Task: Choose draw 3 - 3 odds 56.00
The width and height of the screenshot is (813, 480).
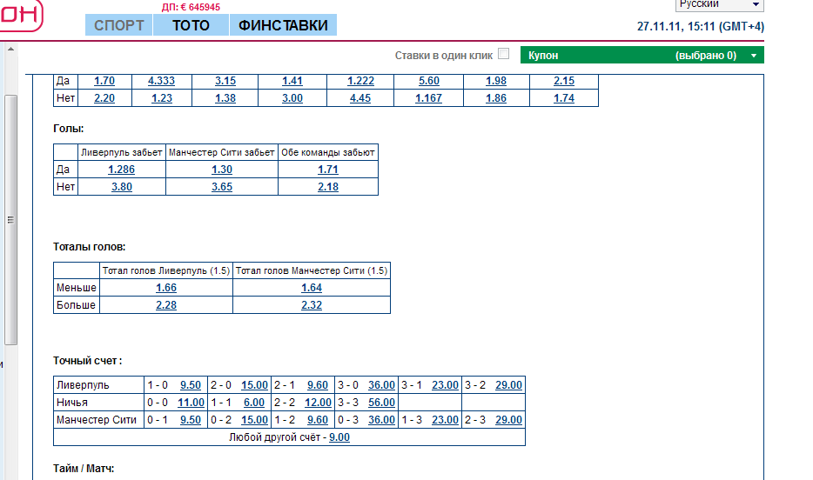Action: [x=381, y=403]
